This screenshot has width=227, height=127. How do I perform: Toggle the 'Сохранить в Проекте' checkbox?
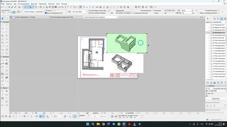pyautogui.click(x=133, y=13)
